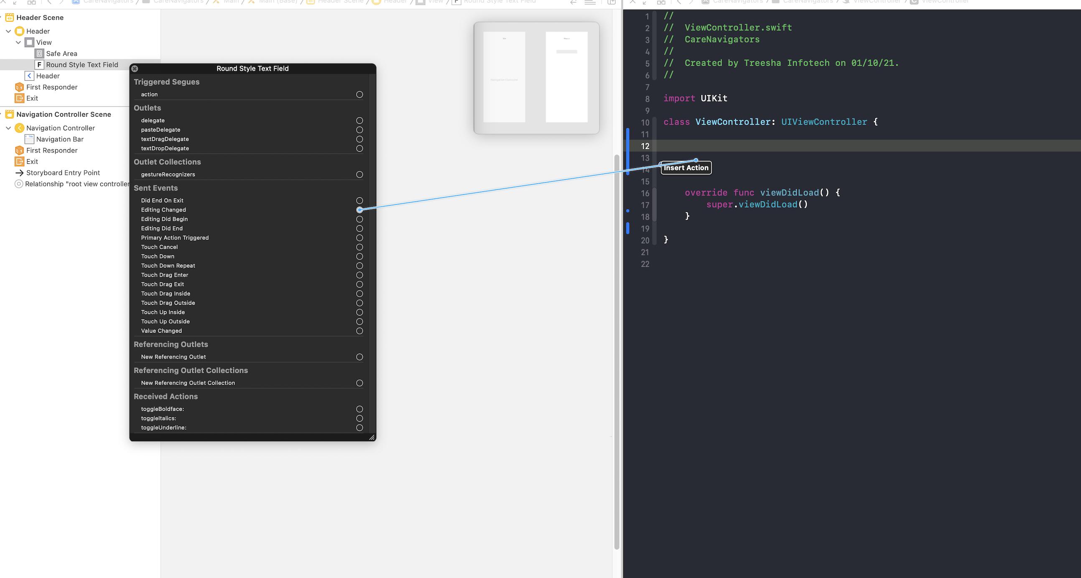This screenshot has width=1081, height=578.
Task: Click the 'Touch Down' event label
Action: pos(157,256)
